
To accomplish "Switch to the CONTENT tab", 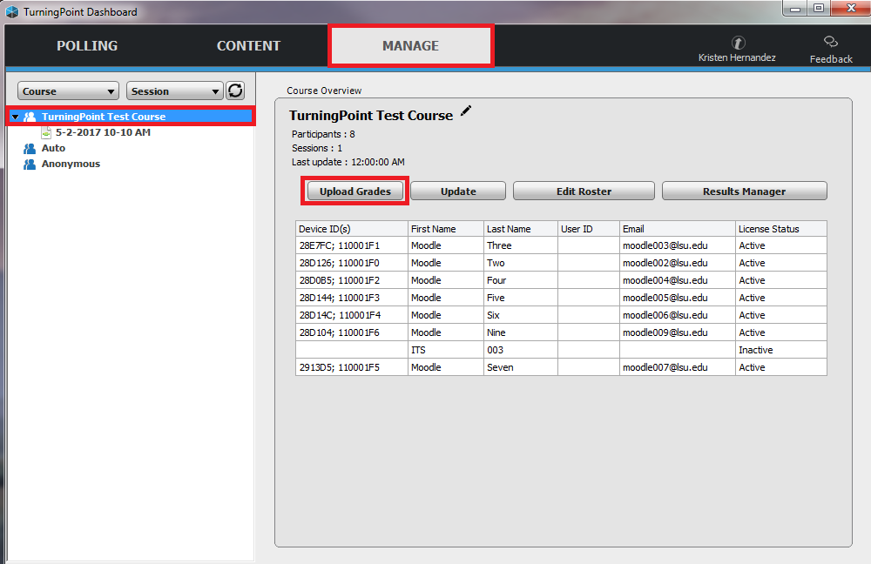I will (x=248, y=45).
